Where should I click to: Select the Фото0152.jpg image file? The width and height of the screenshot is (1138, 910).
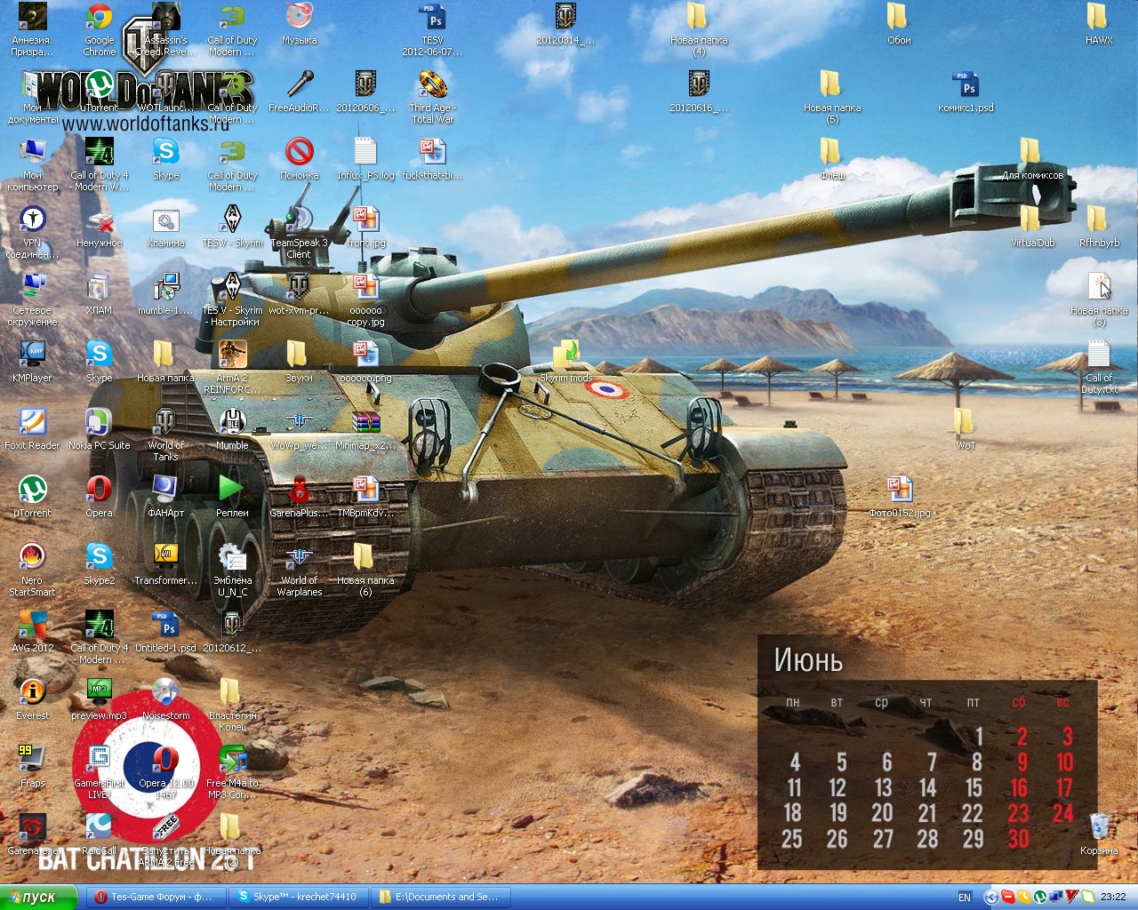point(899,490)
